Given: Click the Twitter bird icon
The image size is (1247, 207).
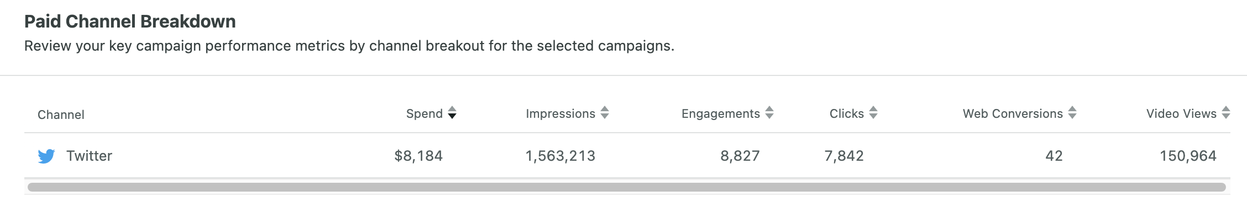Looking at the screenshot, I should (46, 156).
